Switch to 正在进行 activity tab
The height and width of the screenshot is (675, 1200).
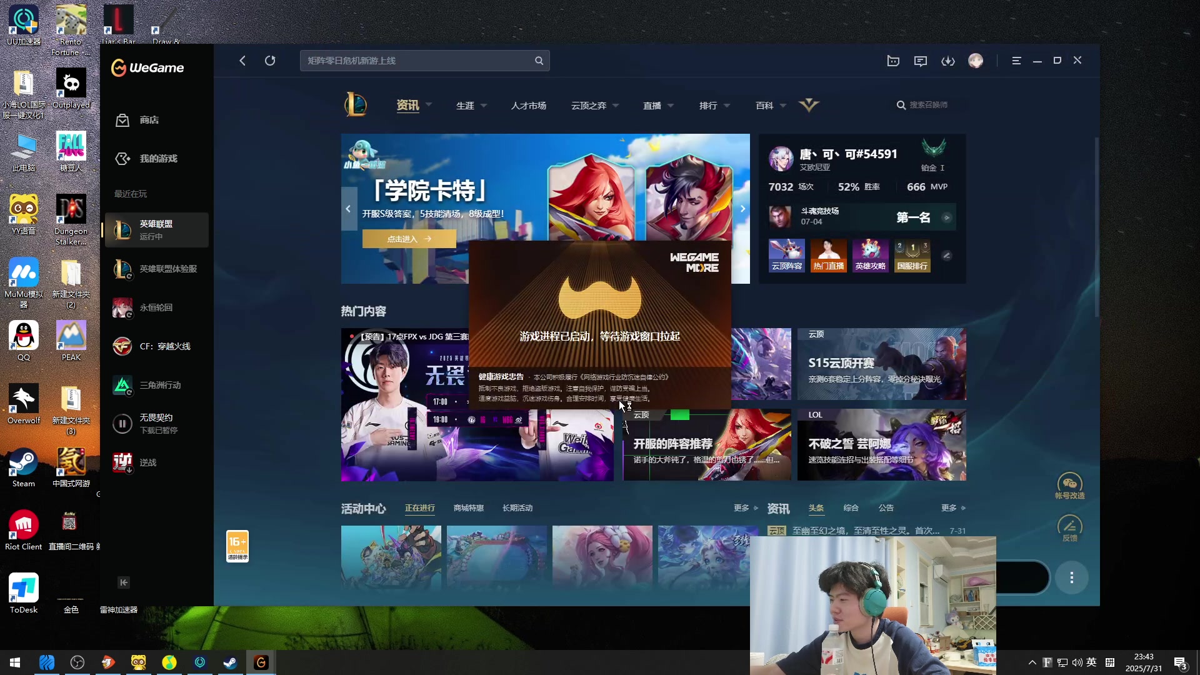(x=419, y=508)
